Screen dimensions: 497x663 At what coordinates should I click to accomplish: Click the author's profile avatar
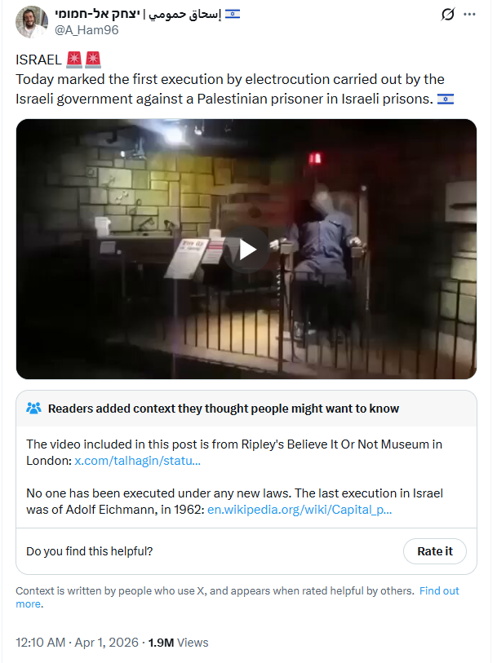pos(32,22)
